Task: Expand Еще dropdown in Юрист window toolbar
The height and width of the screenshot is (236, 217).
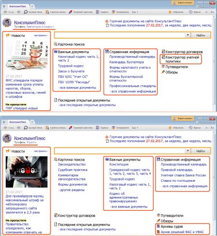Action: 135,128
